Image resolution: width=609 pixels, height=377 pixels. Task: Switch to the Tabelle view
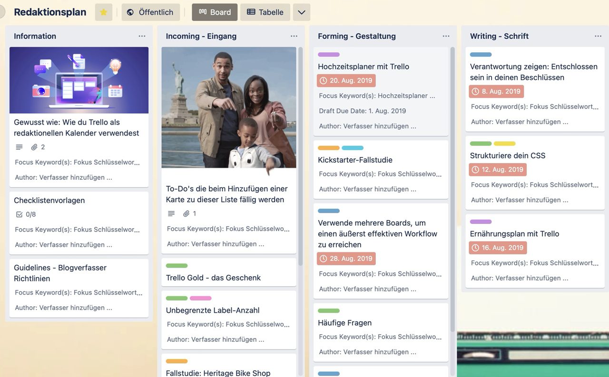coord(265,12)
